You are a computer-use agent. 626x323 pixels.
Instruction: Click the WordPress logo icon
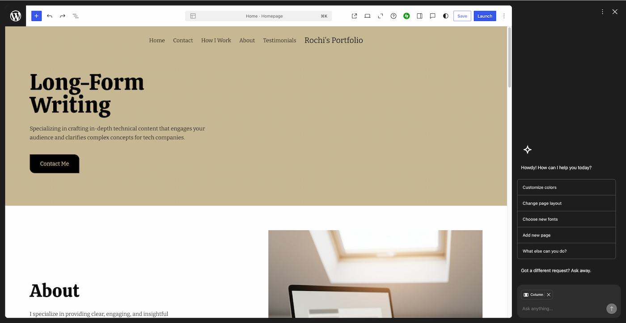(16, 16)
